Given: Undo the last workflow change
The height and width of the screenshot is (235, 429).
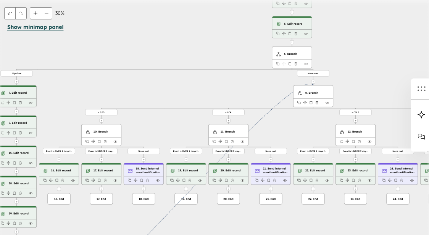Looking at the screenshot, I should pyautogui.click(x=10, y=13).
